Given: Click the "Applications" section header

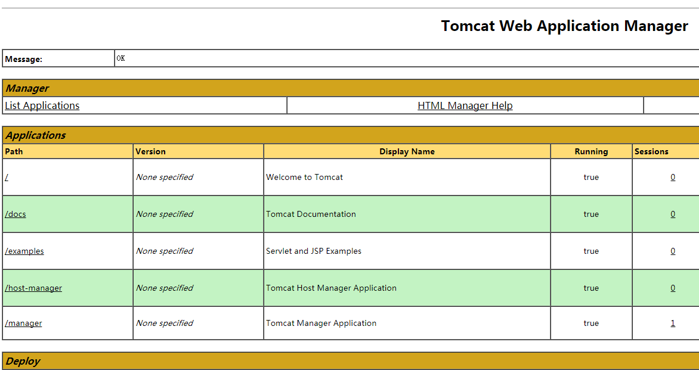Looking at the screenshot, I should [35, 135].
